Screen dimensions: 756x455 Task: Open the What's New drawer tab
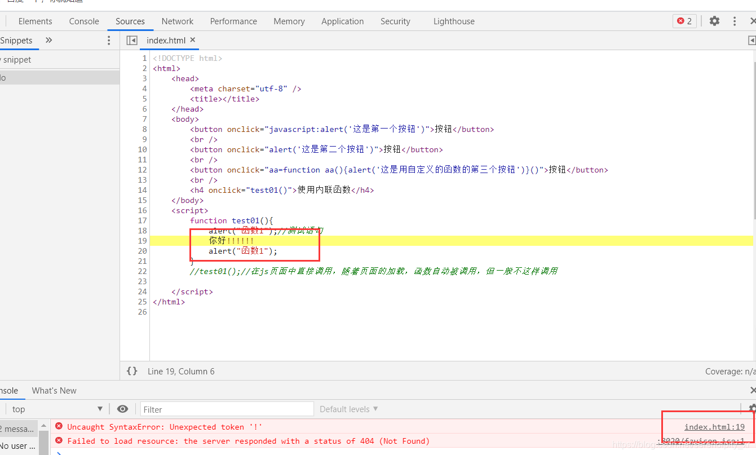coord(54,391)
